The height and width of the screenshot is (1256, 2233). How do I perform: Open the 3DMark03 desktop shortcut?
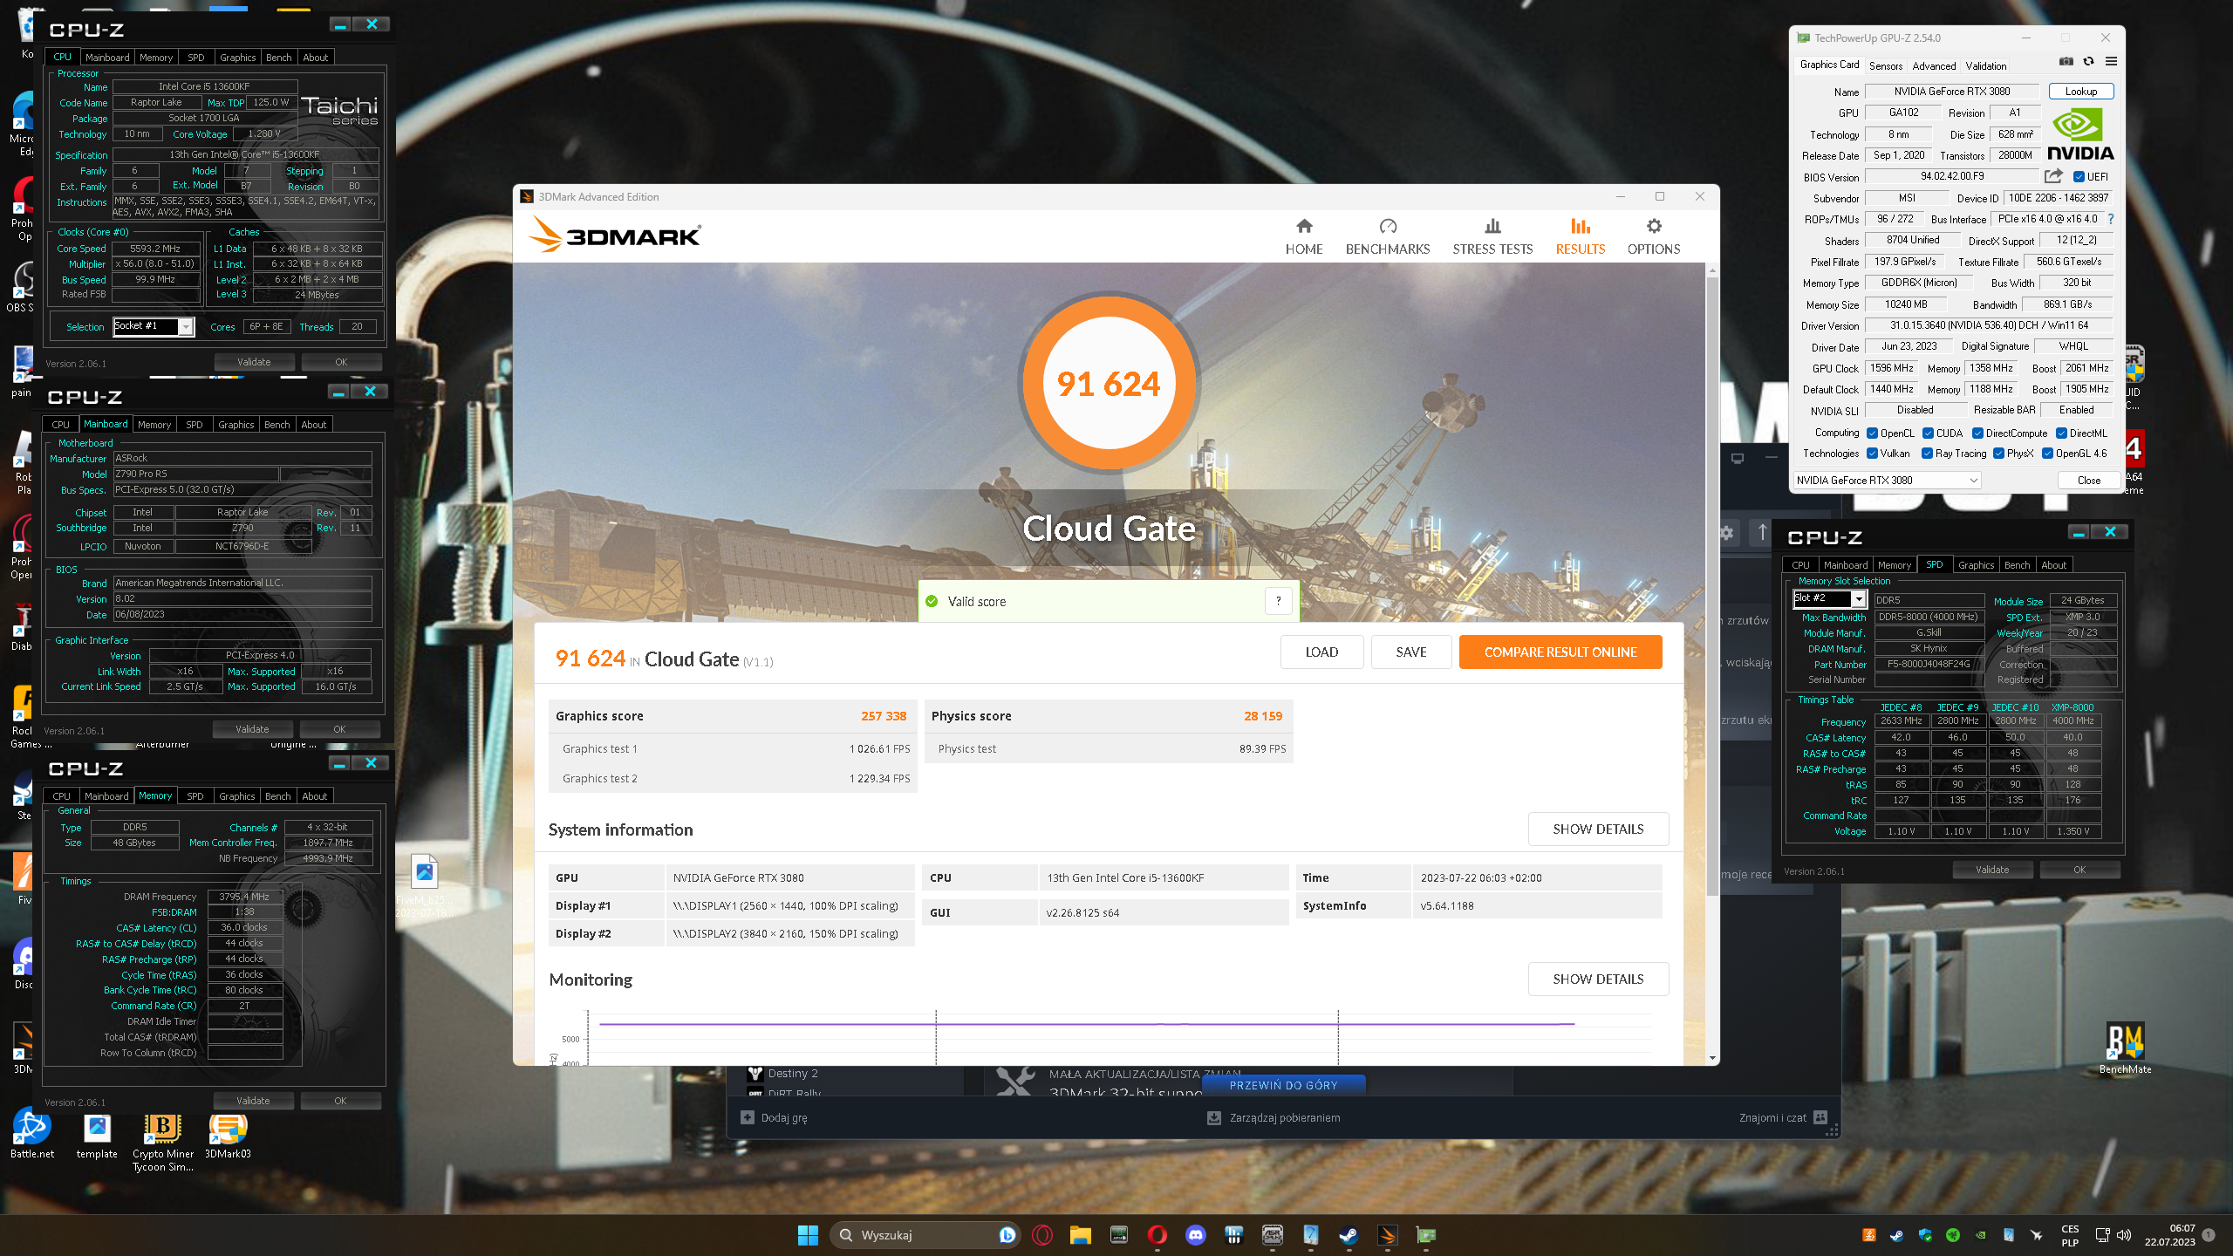tap(228, 1135)
